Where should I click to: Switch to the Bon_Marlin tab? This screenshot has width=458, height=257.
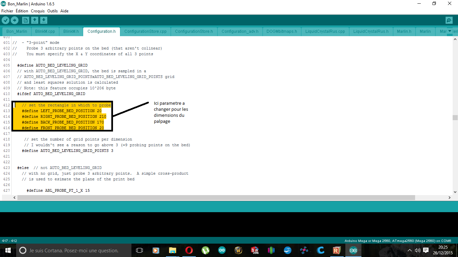(17, 31)
